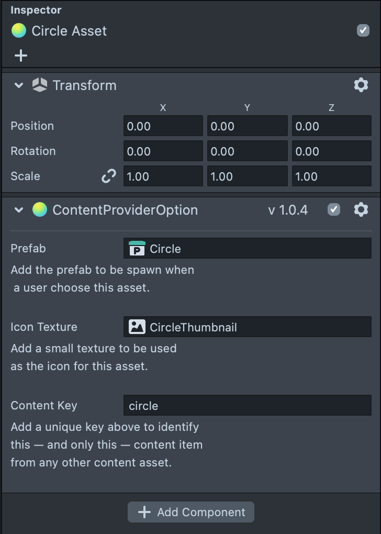Click the Rotation Y value field
Viewport: 381px width, 534px height.
(247, 151)
